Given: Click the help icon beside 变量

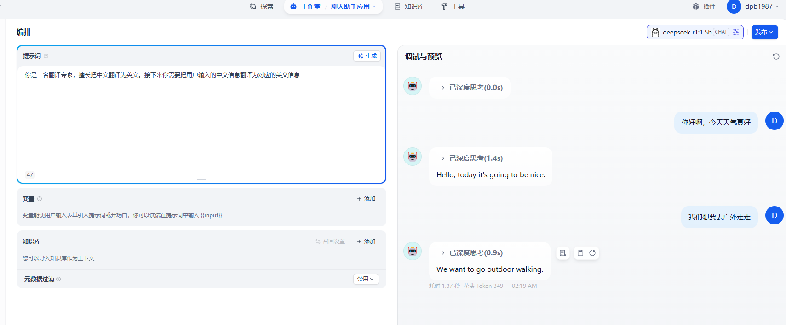Looking at the screenshot, I should coord(40,199).
